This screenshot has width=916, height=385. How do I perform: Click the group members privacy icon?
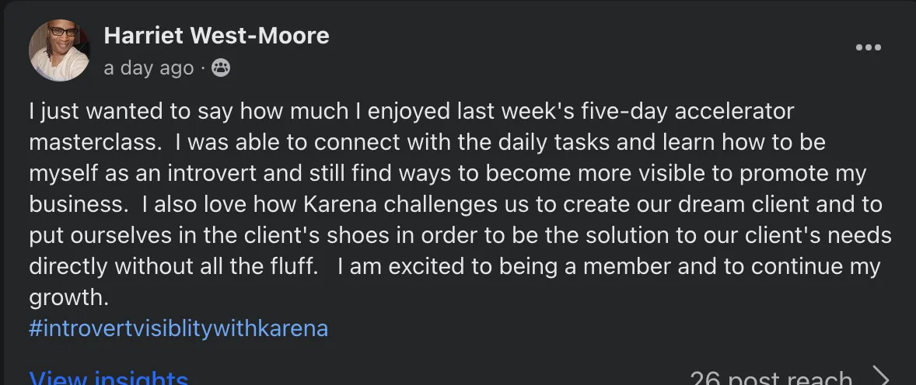tap(220, 68)
